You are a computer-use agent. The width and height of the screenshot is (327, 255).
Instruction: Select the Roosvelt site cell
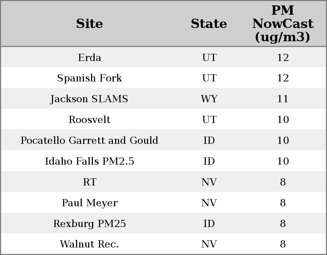(89, 120)
